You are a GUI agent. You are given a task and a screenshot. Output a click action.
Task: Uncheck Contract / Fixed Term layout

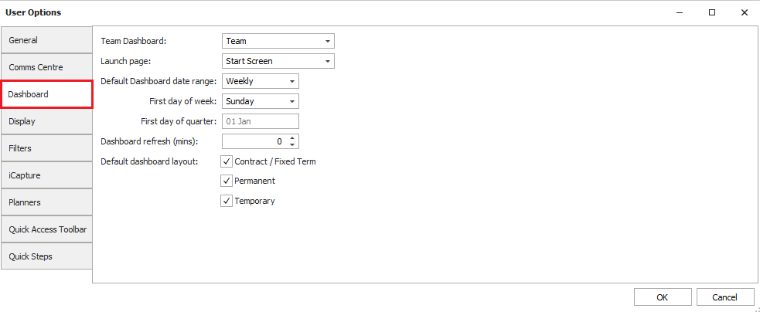pyautogui.click(x=227, y=161)
